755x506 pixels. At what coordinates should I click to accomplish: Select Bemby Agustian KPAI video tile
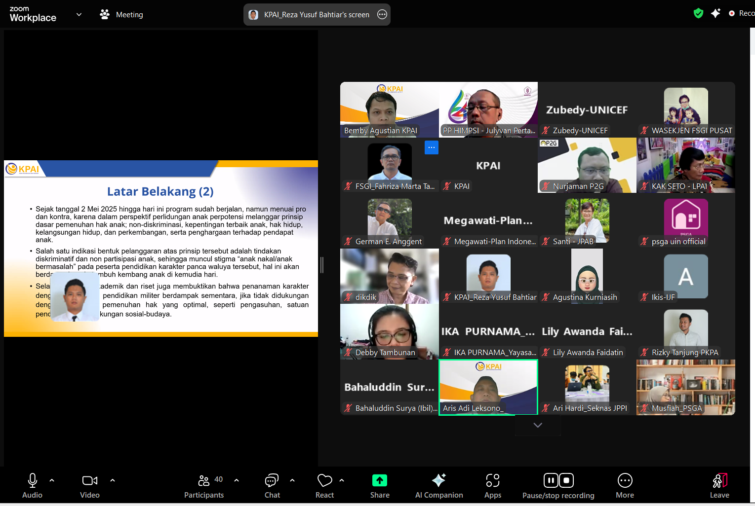[x=390, y=109]
